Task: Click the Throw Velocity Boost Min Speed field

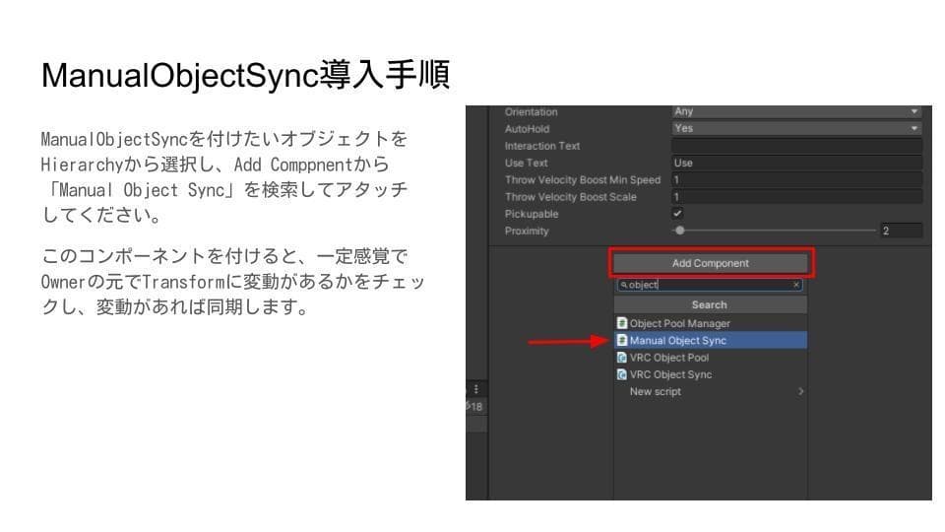Action: (795, 180)
